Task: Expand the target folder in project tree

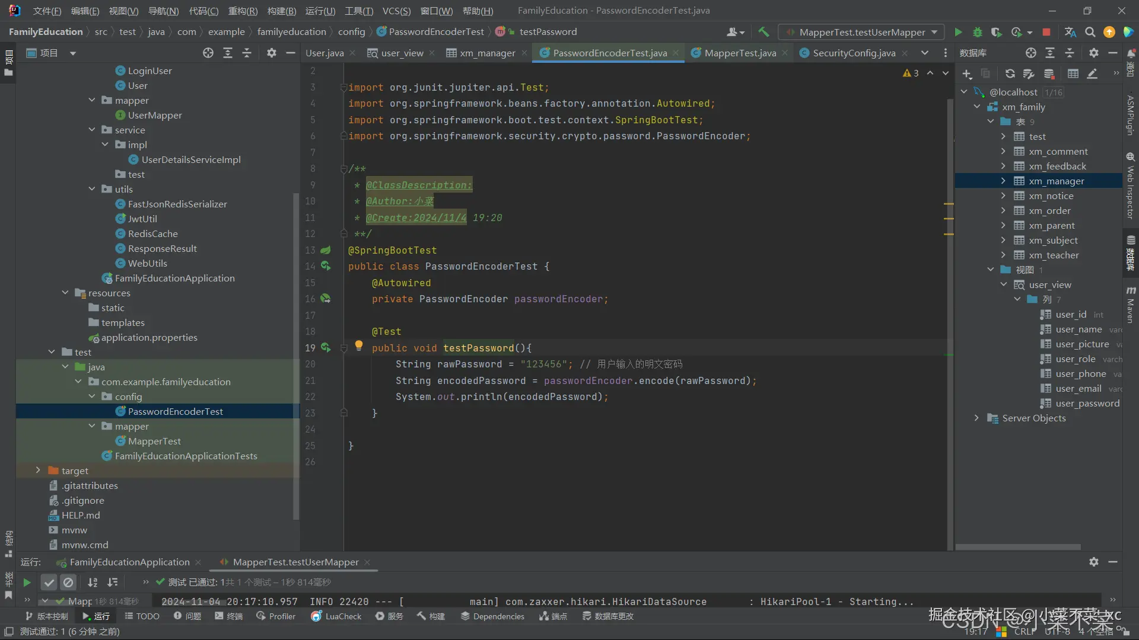Action: (38, 471)
